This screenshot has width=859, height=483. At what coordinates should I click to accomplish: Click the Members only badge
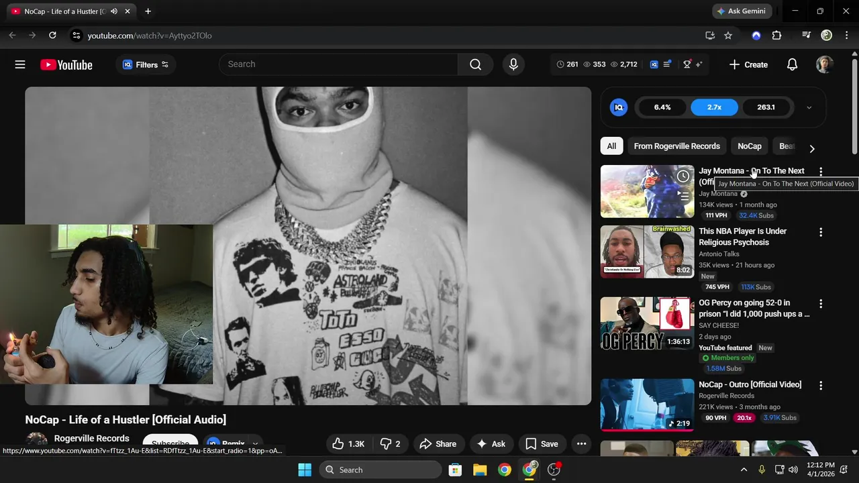pyautogui.click(x=728, y=358)
